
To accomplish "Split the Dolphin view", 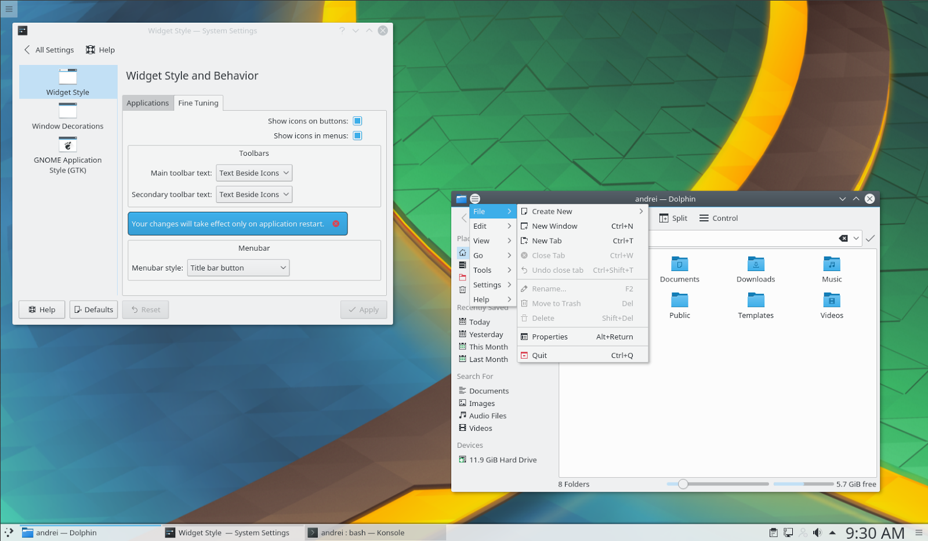I will pos(673,218).
